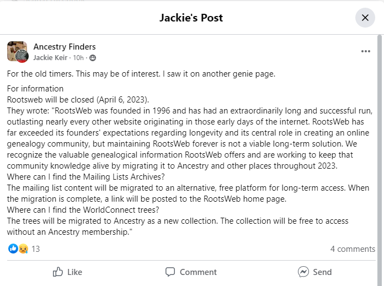The image size is (384, 286).
Task: Expand the 4 comments link
Action: click(x=353, y=249)
